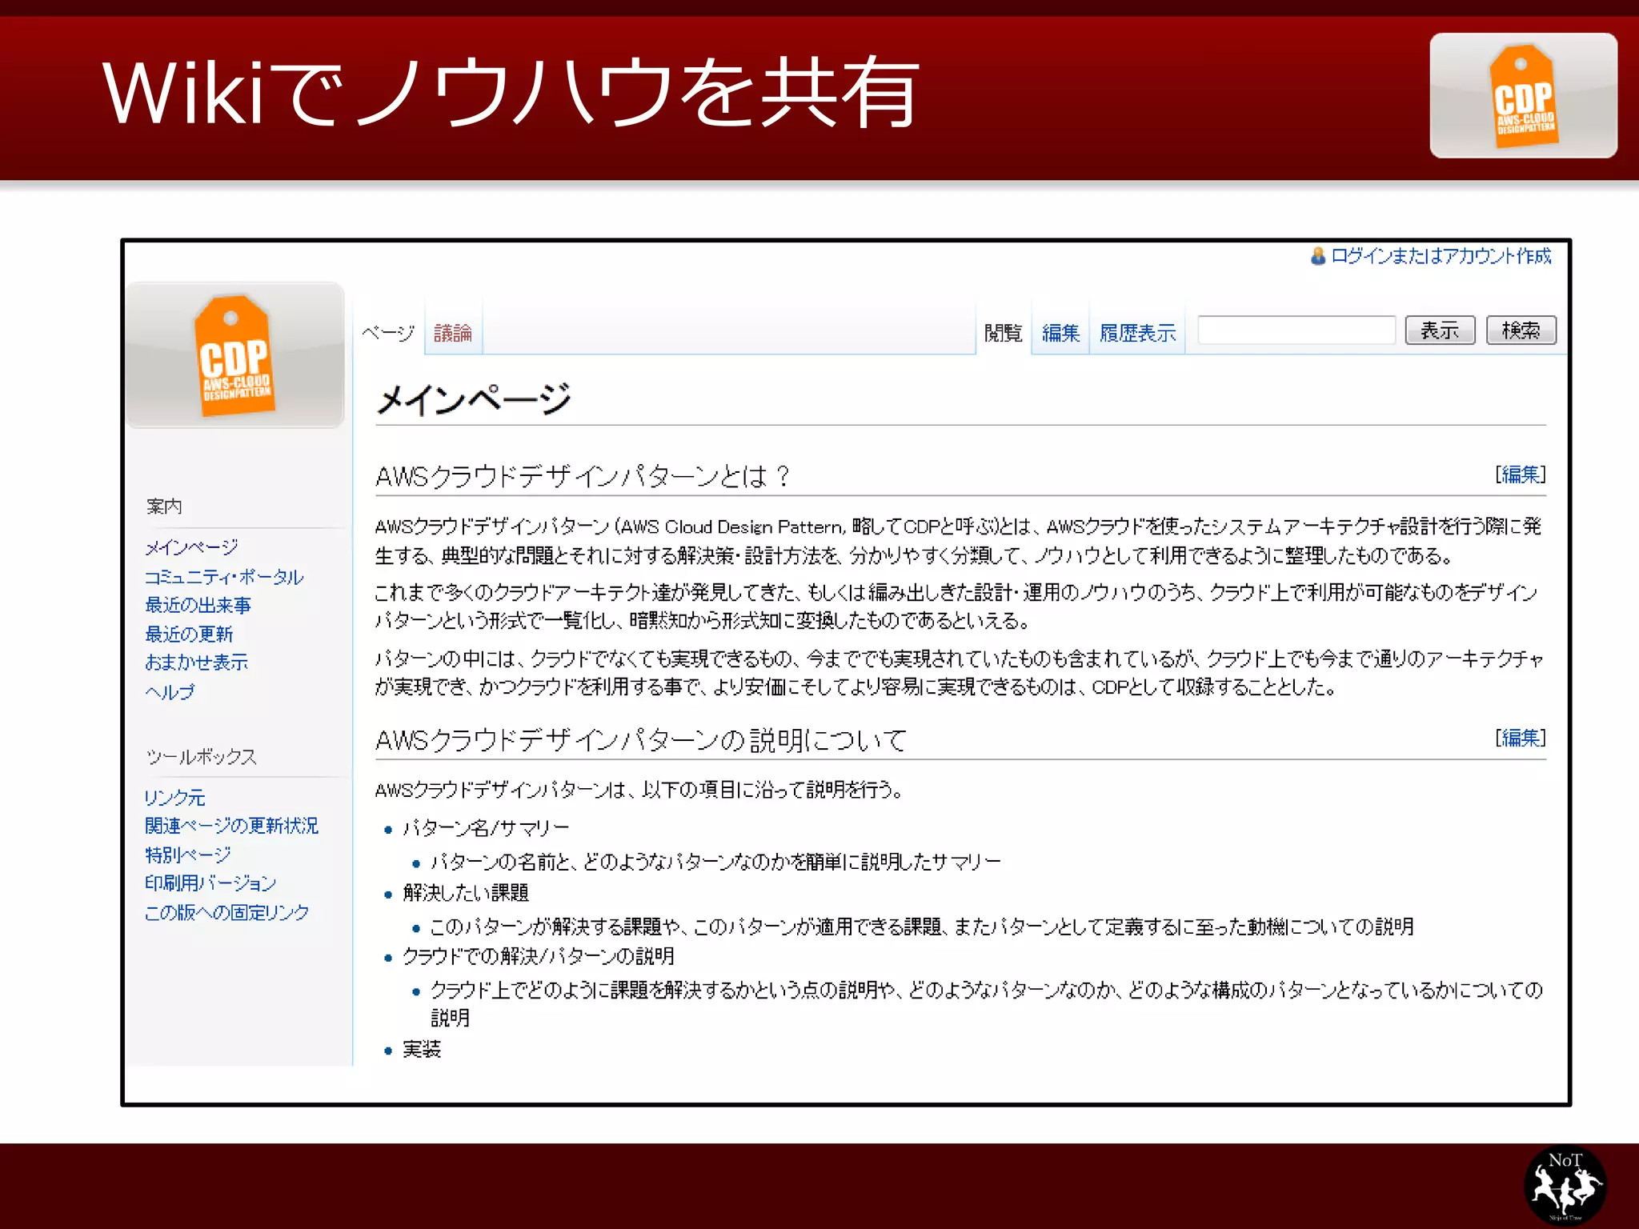This screenshot has width=1639, height=1229.
Task: Click [編集] beside パターンの説明について heading
Action: (x=1520, y=738)
